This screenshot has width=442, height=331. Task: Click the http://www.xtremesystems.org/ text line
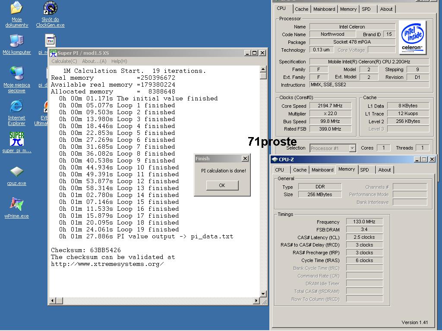[x=107, y=264]
